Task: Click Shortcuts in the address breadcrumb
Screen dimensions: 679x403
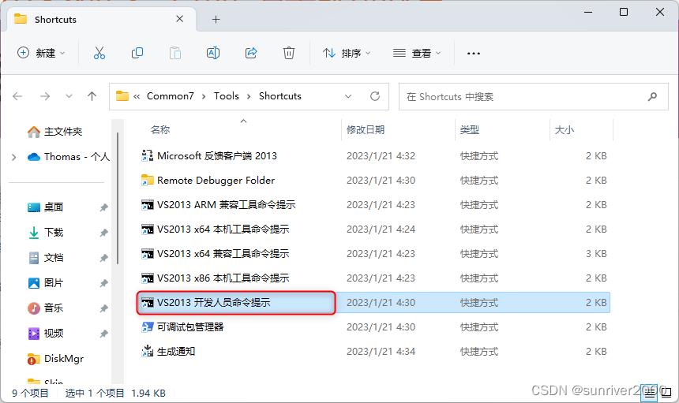Action: pos(279,96)
